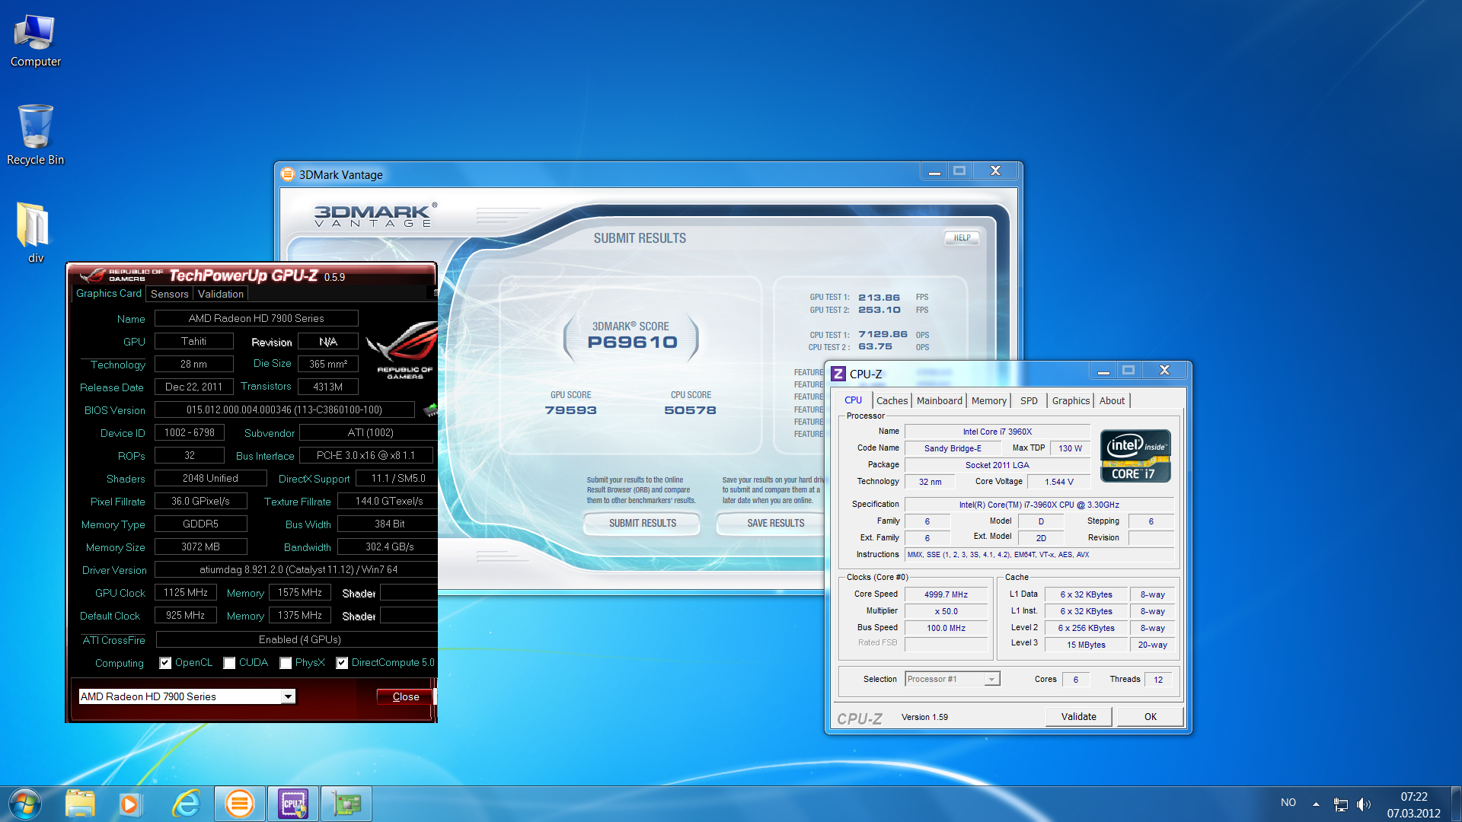The height and width of the screenshot is (822, 1462).
Task: Show hidden tray icons arrow
Action: pyautogui.click(x=1316, y=804)
